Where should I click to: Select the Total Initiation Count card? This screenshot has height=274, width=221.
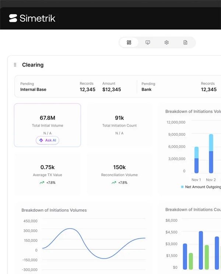[x=119, y=125]
